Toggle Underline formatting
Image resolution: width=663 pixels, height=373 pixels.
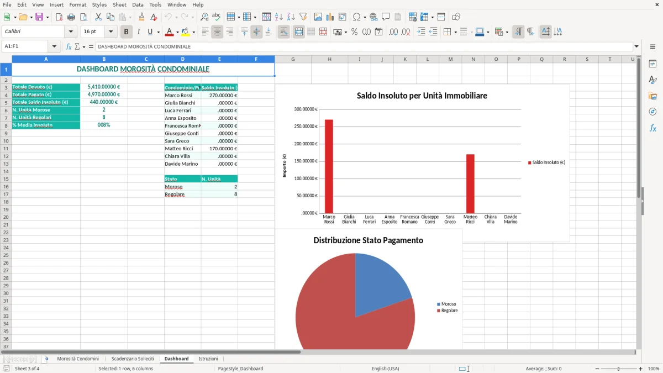[150, 32]
